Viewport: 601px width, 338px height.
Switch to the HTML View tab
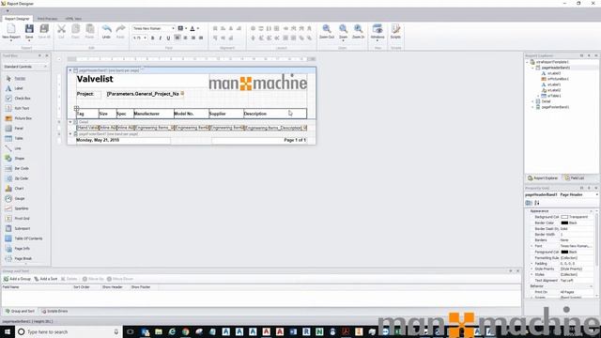[x=73, y=19]
